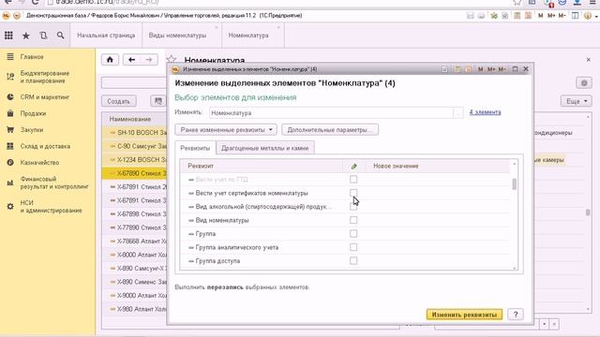600x337 pixels.
Task: Open the Favorites star panel
Action: [25, 36]
